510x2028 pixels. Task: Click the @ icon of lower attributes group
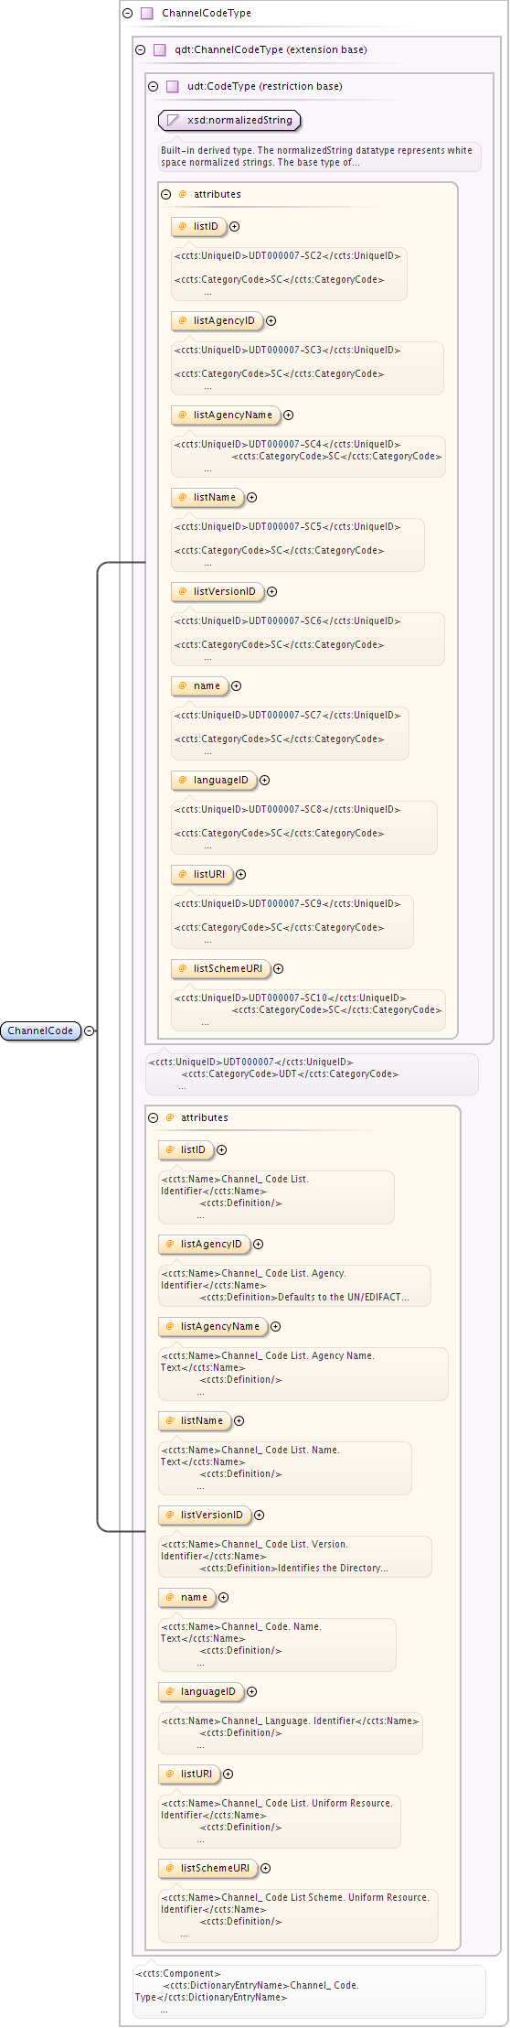[x=169, y=1117]
